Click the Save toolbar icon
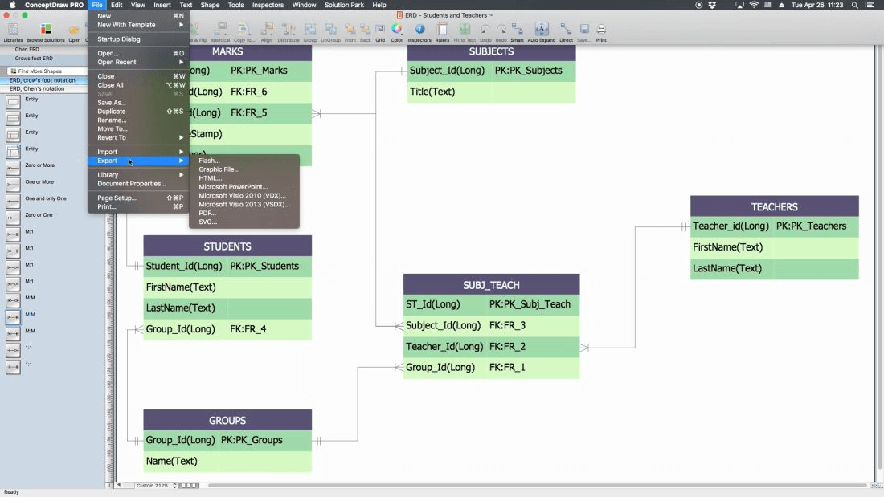Screen dimensions: 884x497 [x=584, y=32]
